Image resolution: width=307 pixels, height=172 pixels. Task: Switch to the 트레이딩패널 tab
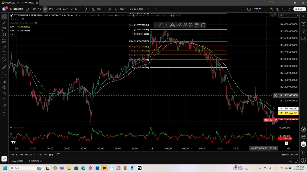pos(35,161)
